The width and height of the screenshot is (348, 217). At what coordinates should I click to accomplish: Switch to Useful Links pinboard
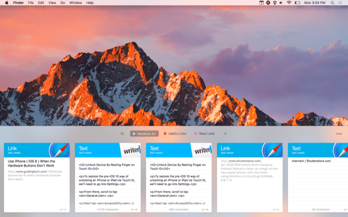[x=175, y=133]
